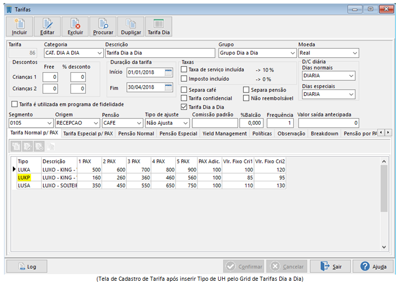The height and width of the screenshot is (289, 401).
Task: Open the Pensão Normal tab
Action: (136, 133)
